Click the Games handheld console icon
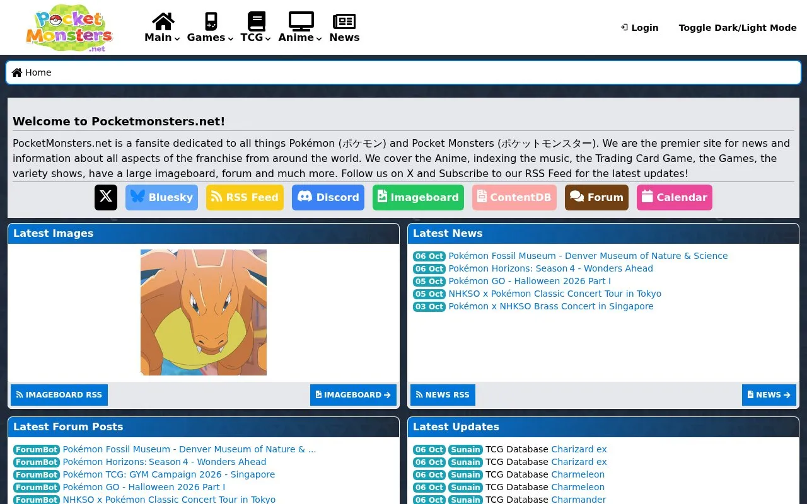Viewport: 807px width, 504px height. [x=211, y=21]
